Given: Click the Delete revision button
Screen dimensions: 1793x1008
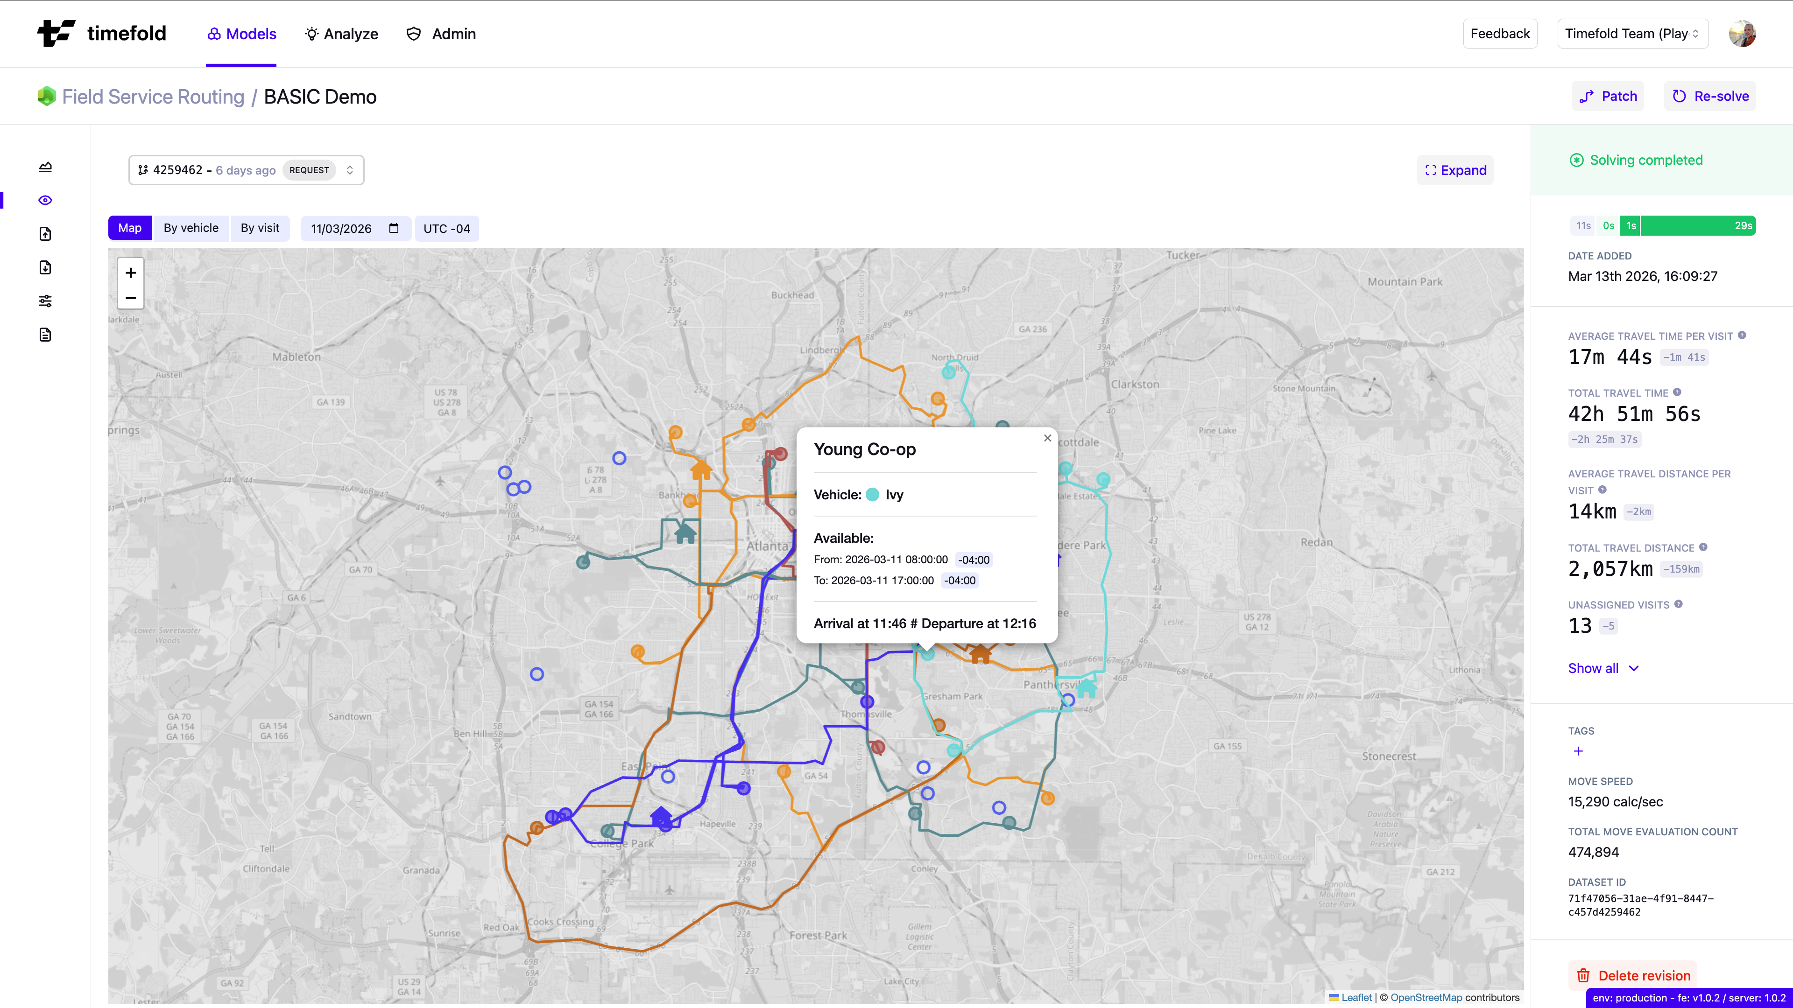Looking at the screenshot, I should 1634,975.
